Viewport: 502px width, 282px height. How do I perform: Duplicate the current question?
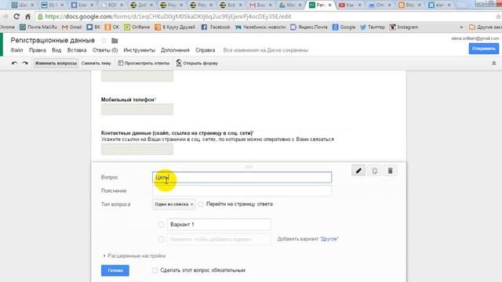[374, 171]
